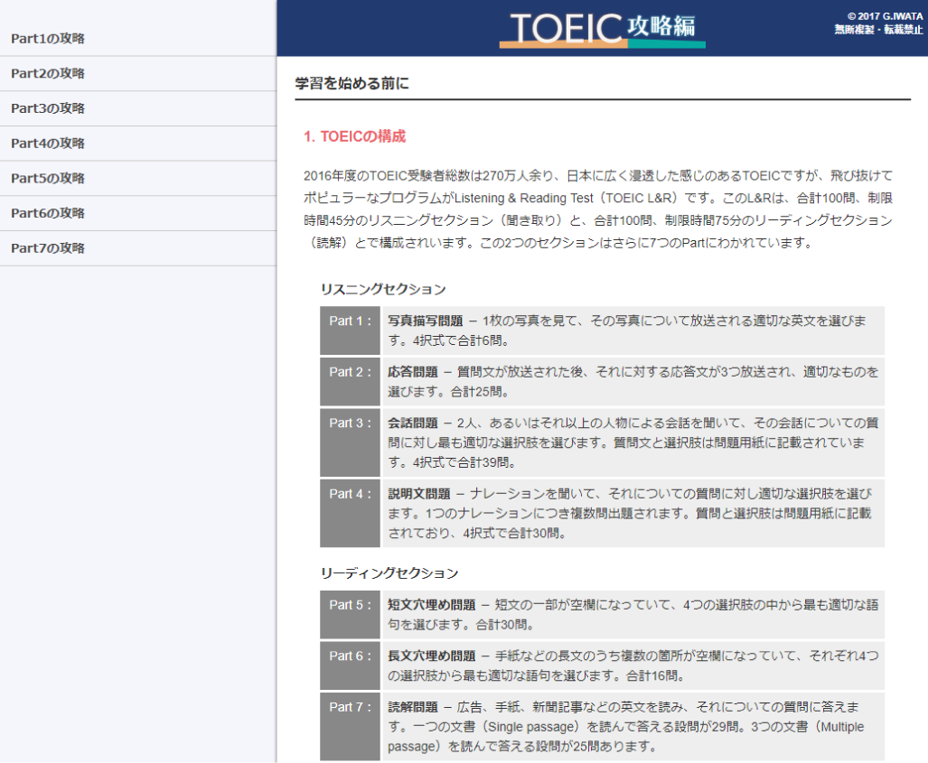Click the TOEIC攻略編 header logo
Screen dimensions: 928x763
point(602,29)
